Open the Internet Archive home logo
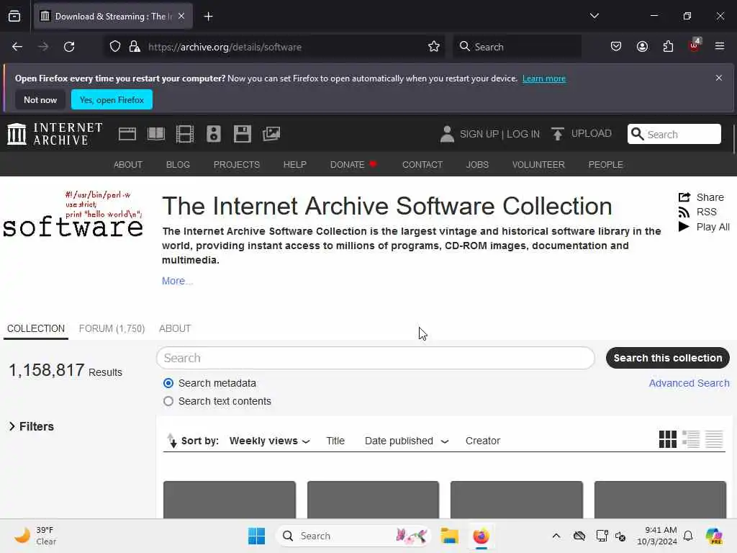 pyautogui.click(x=55, y=134)
